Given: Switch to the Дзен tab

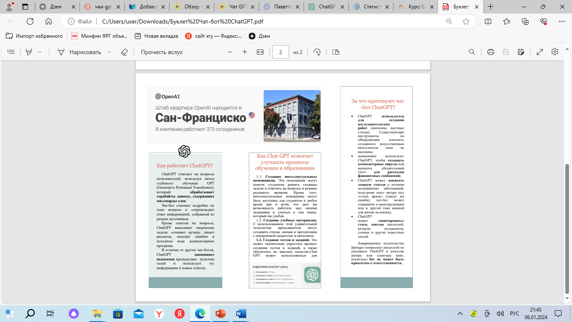Looking at the screenshot, I should (x=57, y=7).
